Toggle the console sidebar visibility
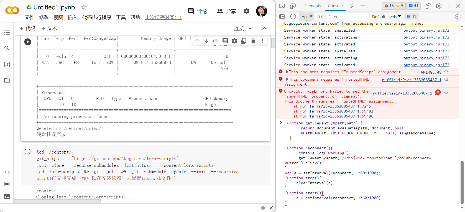465x212 pixels. pos(282,17)
